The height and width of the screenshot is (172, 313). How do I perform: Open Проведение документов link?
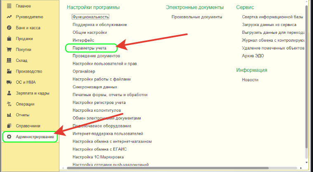pyautogui.click(x=96, y=56)
